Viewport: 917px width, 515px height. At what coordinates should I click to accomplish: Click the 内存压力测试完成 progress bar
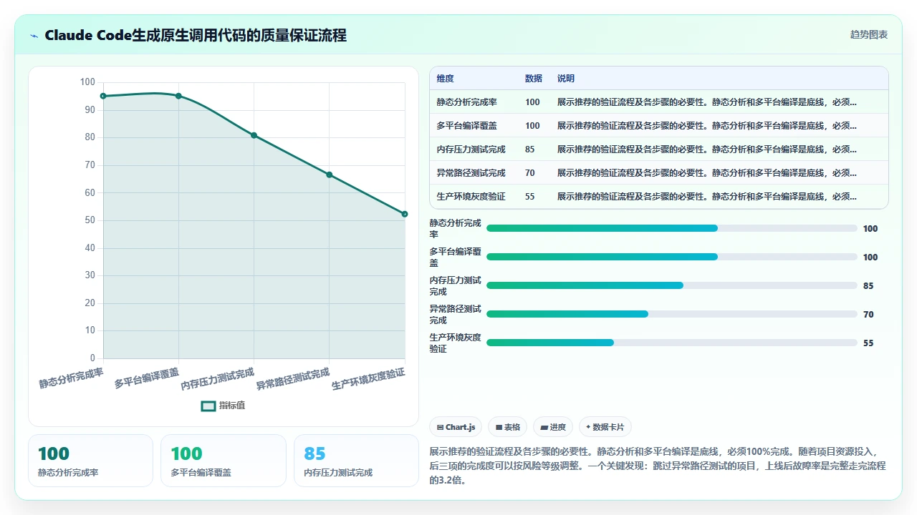click(x=672, y=285)
